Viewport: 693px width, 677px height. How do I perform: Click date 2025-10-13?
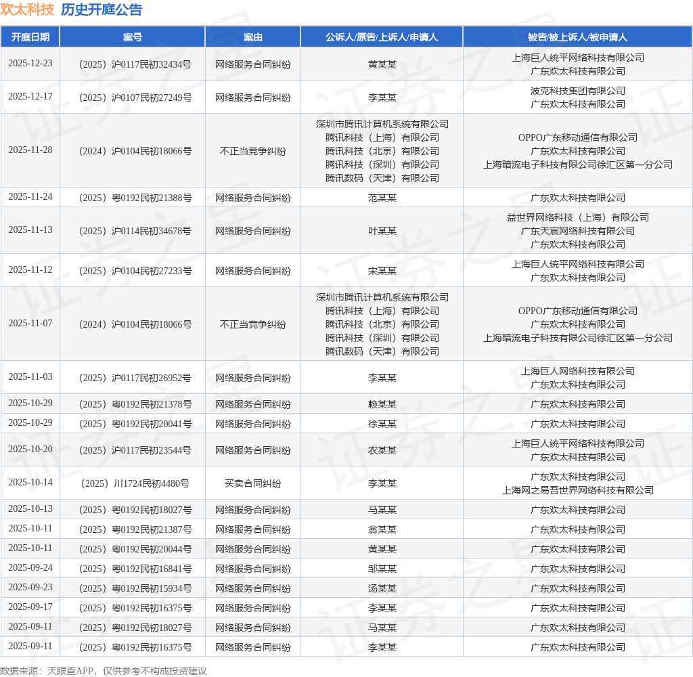point(30,509)
